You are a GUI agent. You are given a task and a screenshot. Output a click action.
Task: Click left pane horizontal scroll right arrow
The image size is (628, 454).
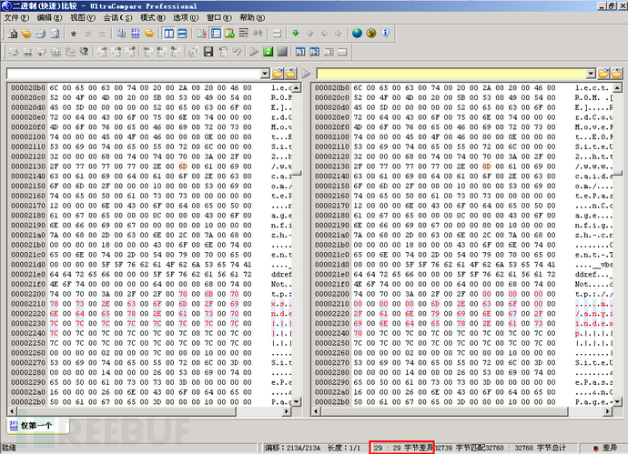[287, 411]
